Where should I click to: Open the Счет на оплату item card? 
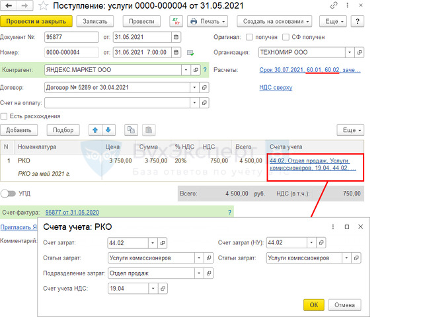[204, 103]
